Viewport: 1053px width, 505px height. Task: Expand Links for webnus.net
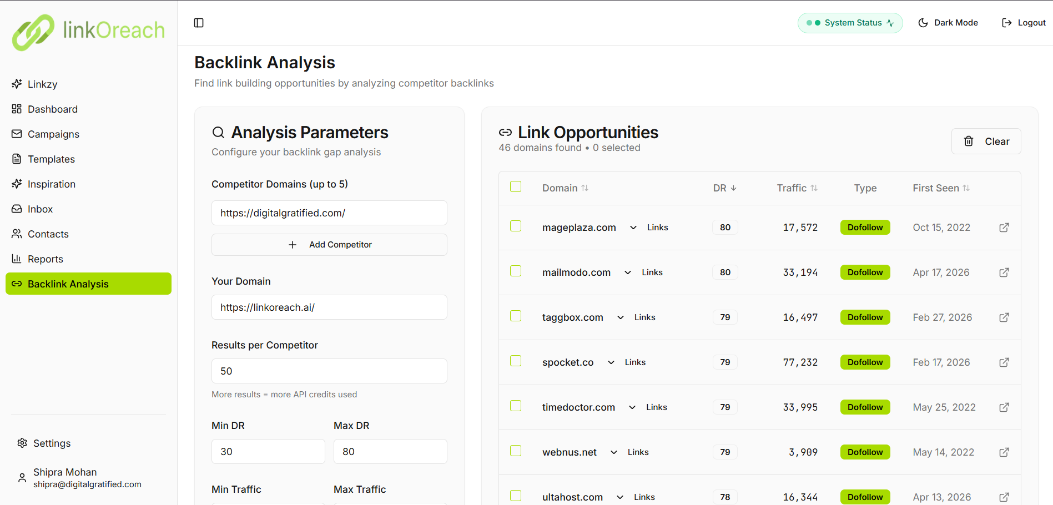(629, 452)
